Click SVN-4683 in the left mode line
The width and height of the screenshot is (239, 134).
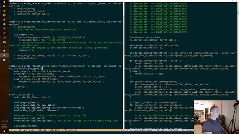coord(55,130)
